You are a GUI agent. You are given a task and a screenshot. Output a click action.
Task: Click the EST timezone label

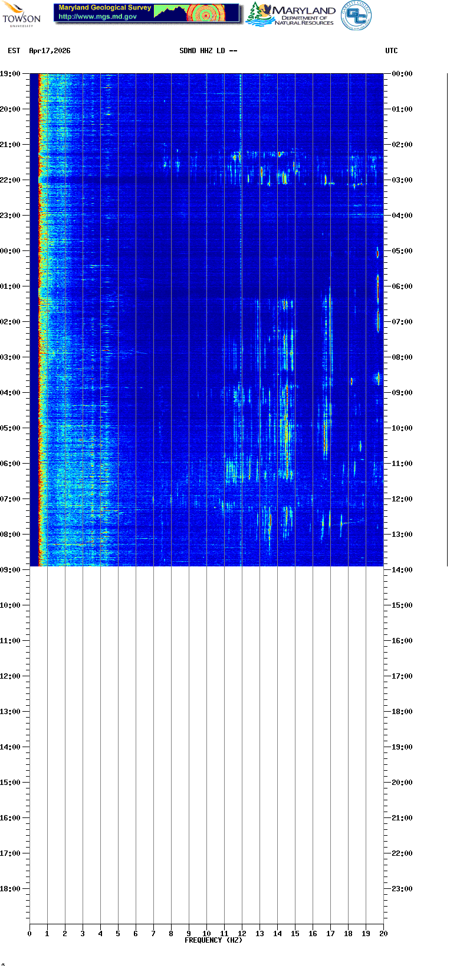14,51
